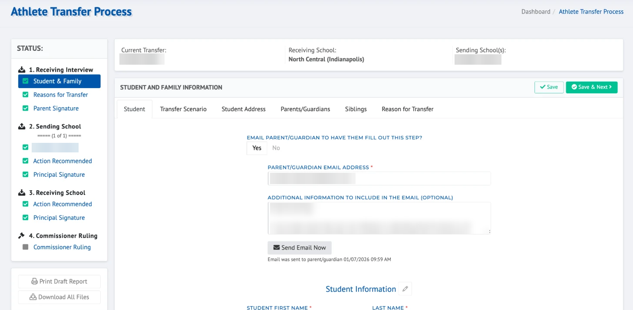Click the 'Student Information' section heading
633x310 pixels.
[361, 289]
